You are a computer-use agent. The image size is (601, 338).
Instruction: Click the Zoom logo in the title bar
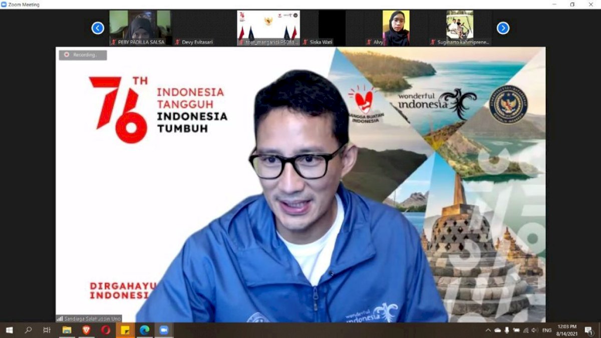click(x=5, y=5)
